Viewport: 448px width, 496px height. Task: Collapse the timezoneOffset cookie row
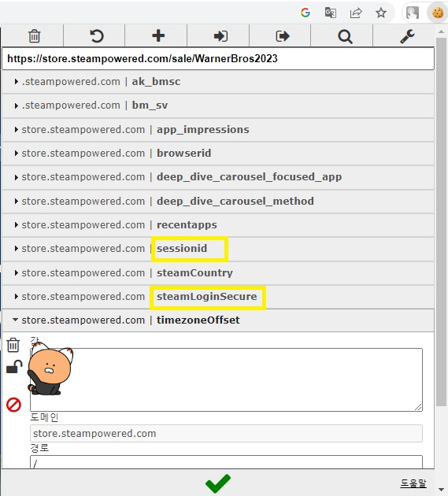[x=218, y=320]
